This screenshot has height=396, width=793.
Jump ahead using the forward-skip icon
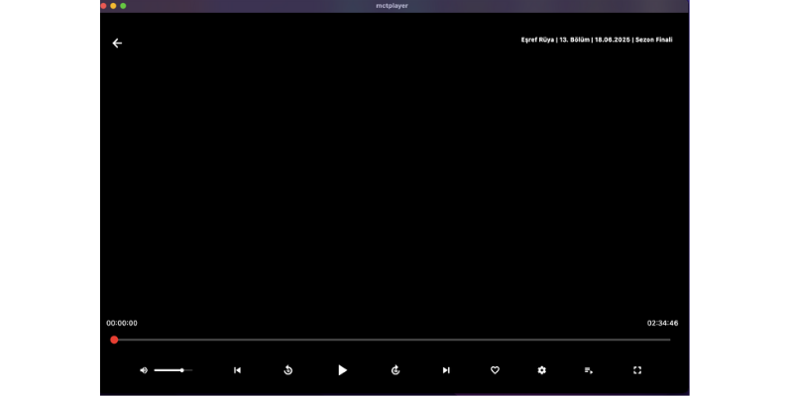point(396,370)
